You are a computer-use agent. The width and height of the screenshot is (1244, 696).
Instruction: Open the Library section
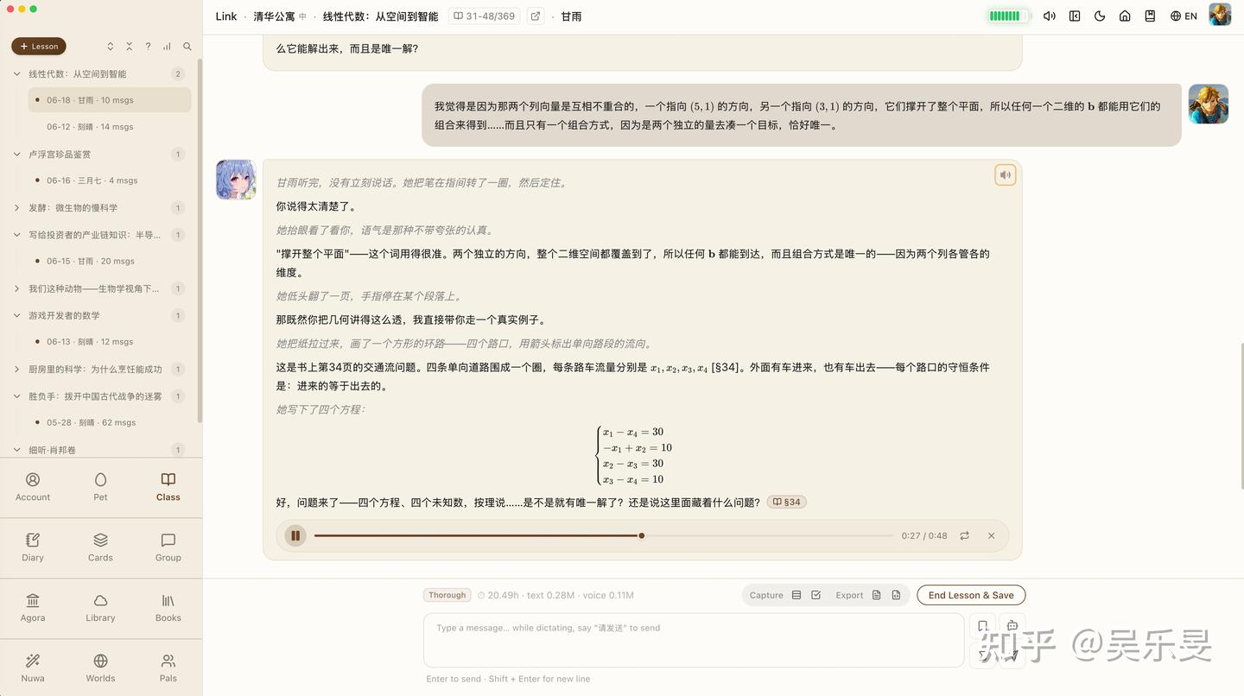100,608
